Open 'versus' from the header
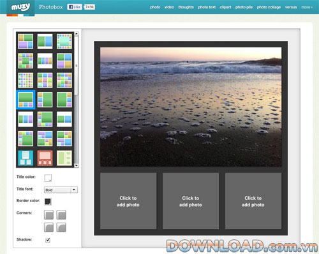Screen dimensions: 319x254 (291, 7)
